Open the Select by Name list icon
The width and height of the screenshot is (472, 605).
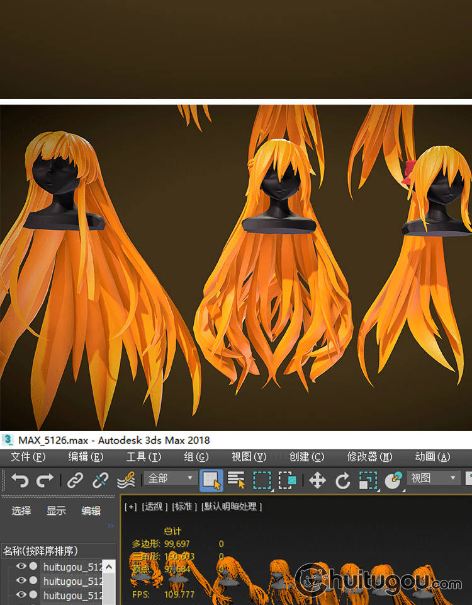[x=237, y=480]
